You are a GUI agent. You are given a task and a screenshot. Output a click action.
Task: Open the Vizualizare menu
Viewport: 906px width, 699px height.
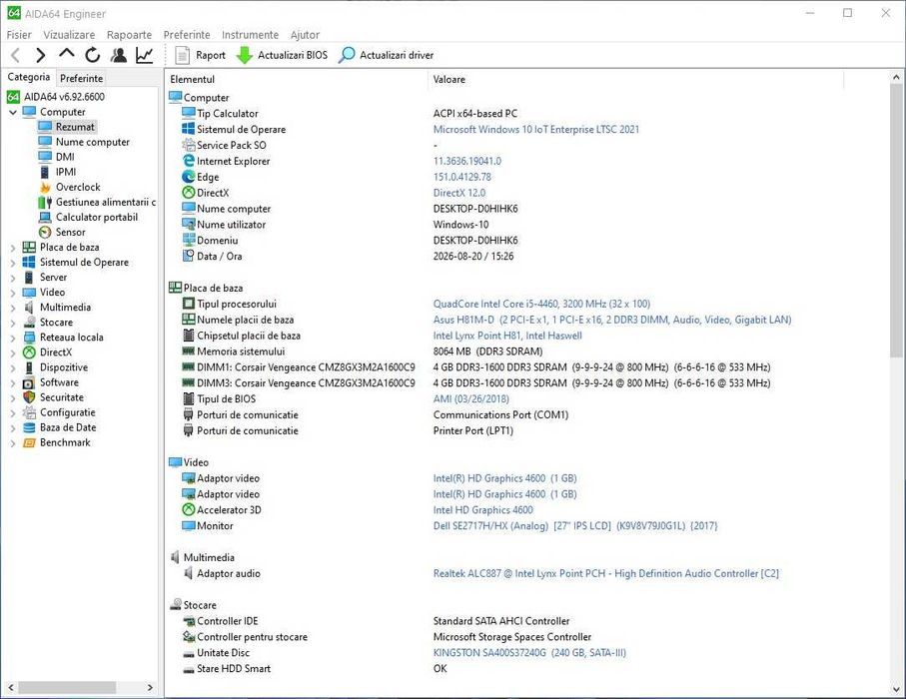click(x=69, y=35)
